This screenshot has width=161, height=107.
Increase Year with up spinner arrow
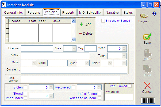click(124, 47)
